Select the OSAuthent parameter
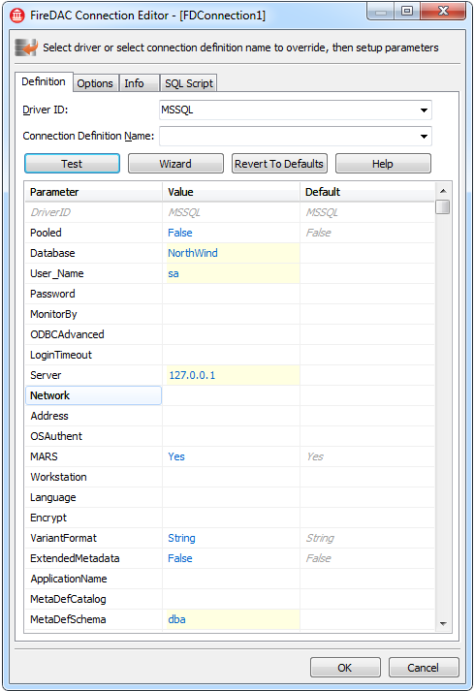The width and height of the screenshot is (474, 691). point(93,436)
